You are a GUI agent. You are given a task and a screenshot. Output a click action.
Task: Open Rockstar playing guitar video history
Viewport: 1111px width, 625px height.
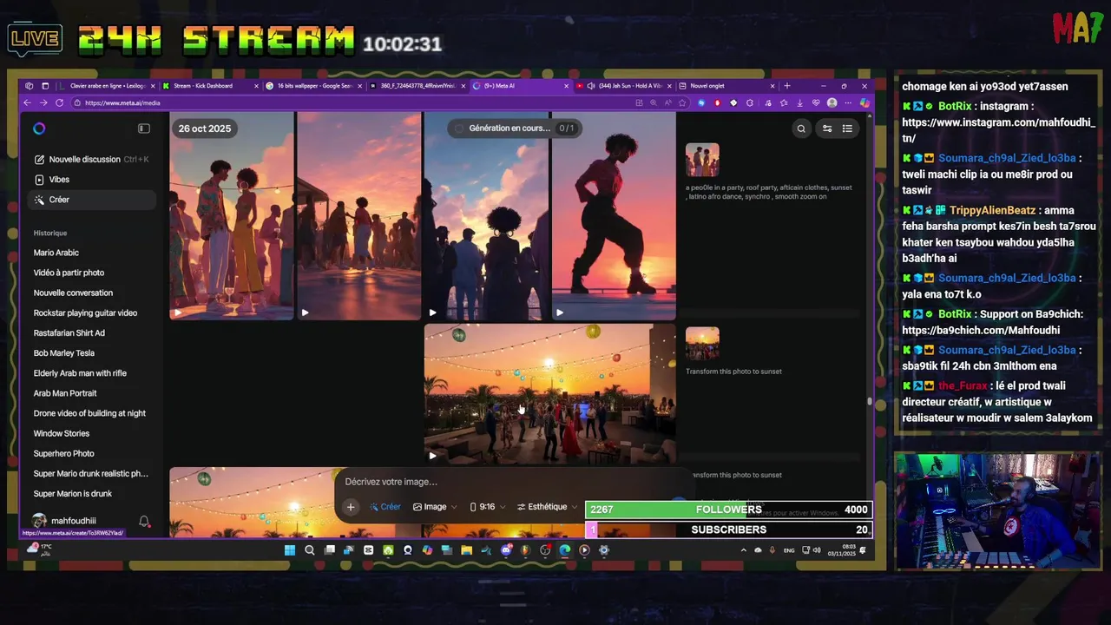tap(85, 312)
